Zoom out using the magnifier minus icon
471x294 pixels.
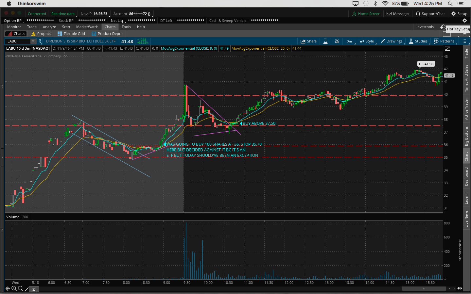point(21,289)
